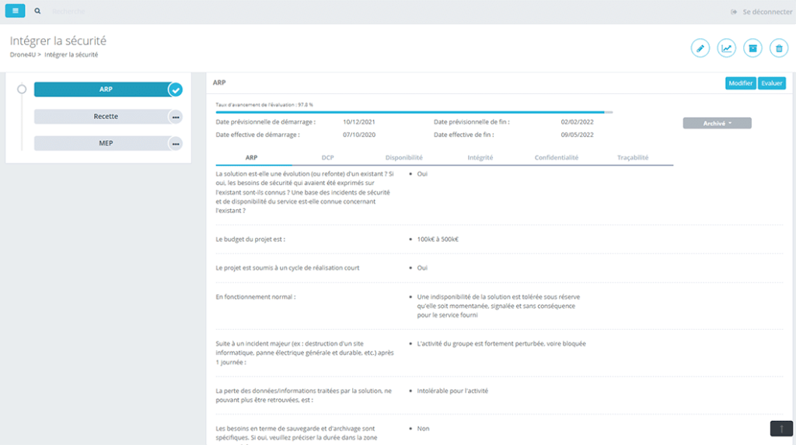Click Se déconnecter to log out
Image resolution: width=796 pixels, height=445 pixels.
[x=761, y=12]
